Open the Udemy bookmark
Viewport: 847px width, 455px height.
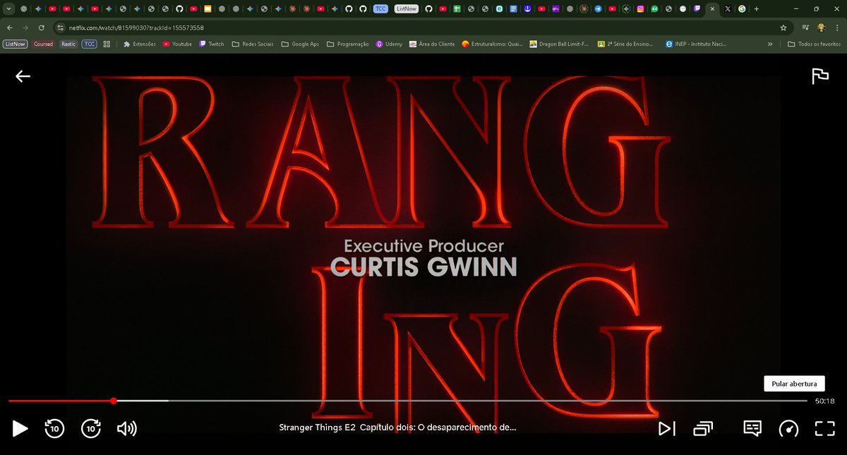pyautogui.click(x=389, y=44)
